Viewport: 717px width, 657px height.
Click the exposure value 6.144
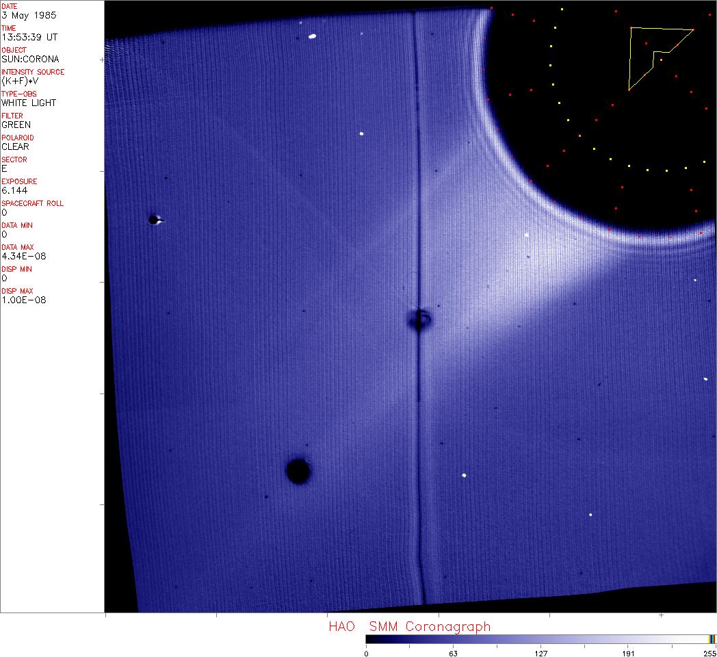(x=14, y=190)
